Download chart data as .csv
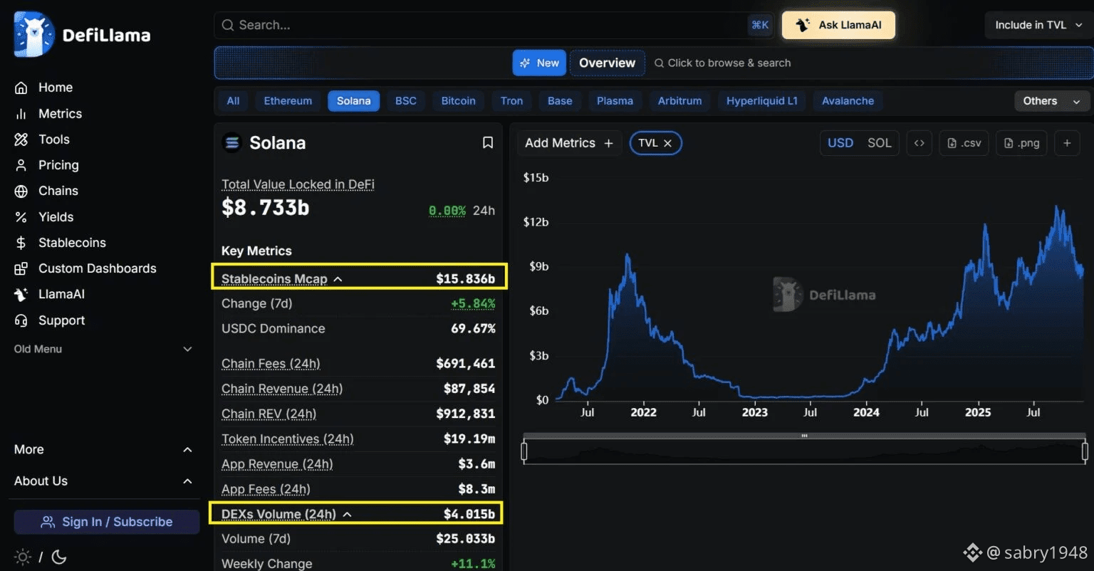This screenshot has width=1094, height=571. click(x=964, y=143)
